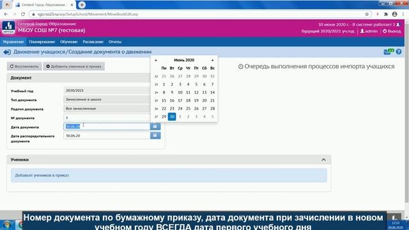Select May 25 in calendar grid
The width and height of the screenshot is (409, 230).
pos(164,76)
